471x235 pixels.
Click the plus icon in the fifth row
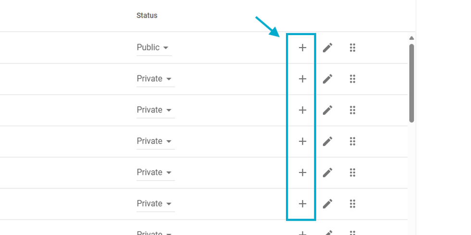(x=302, y=173)
